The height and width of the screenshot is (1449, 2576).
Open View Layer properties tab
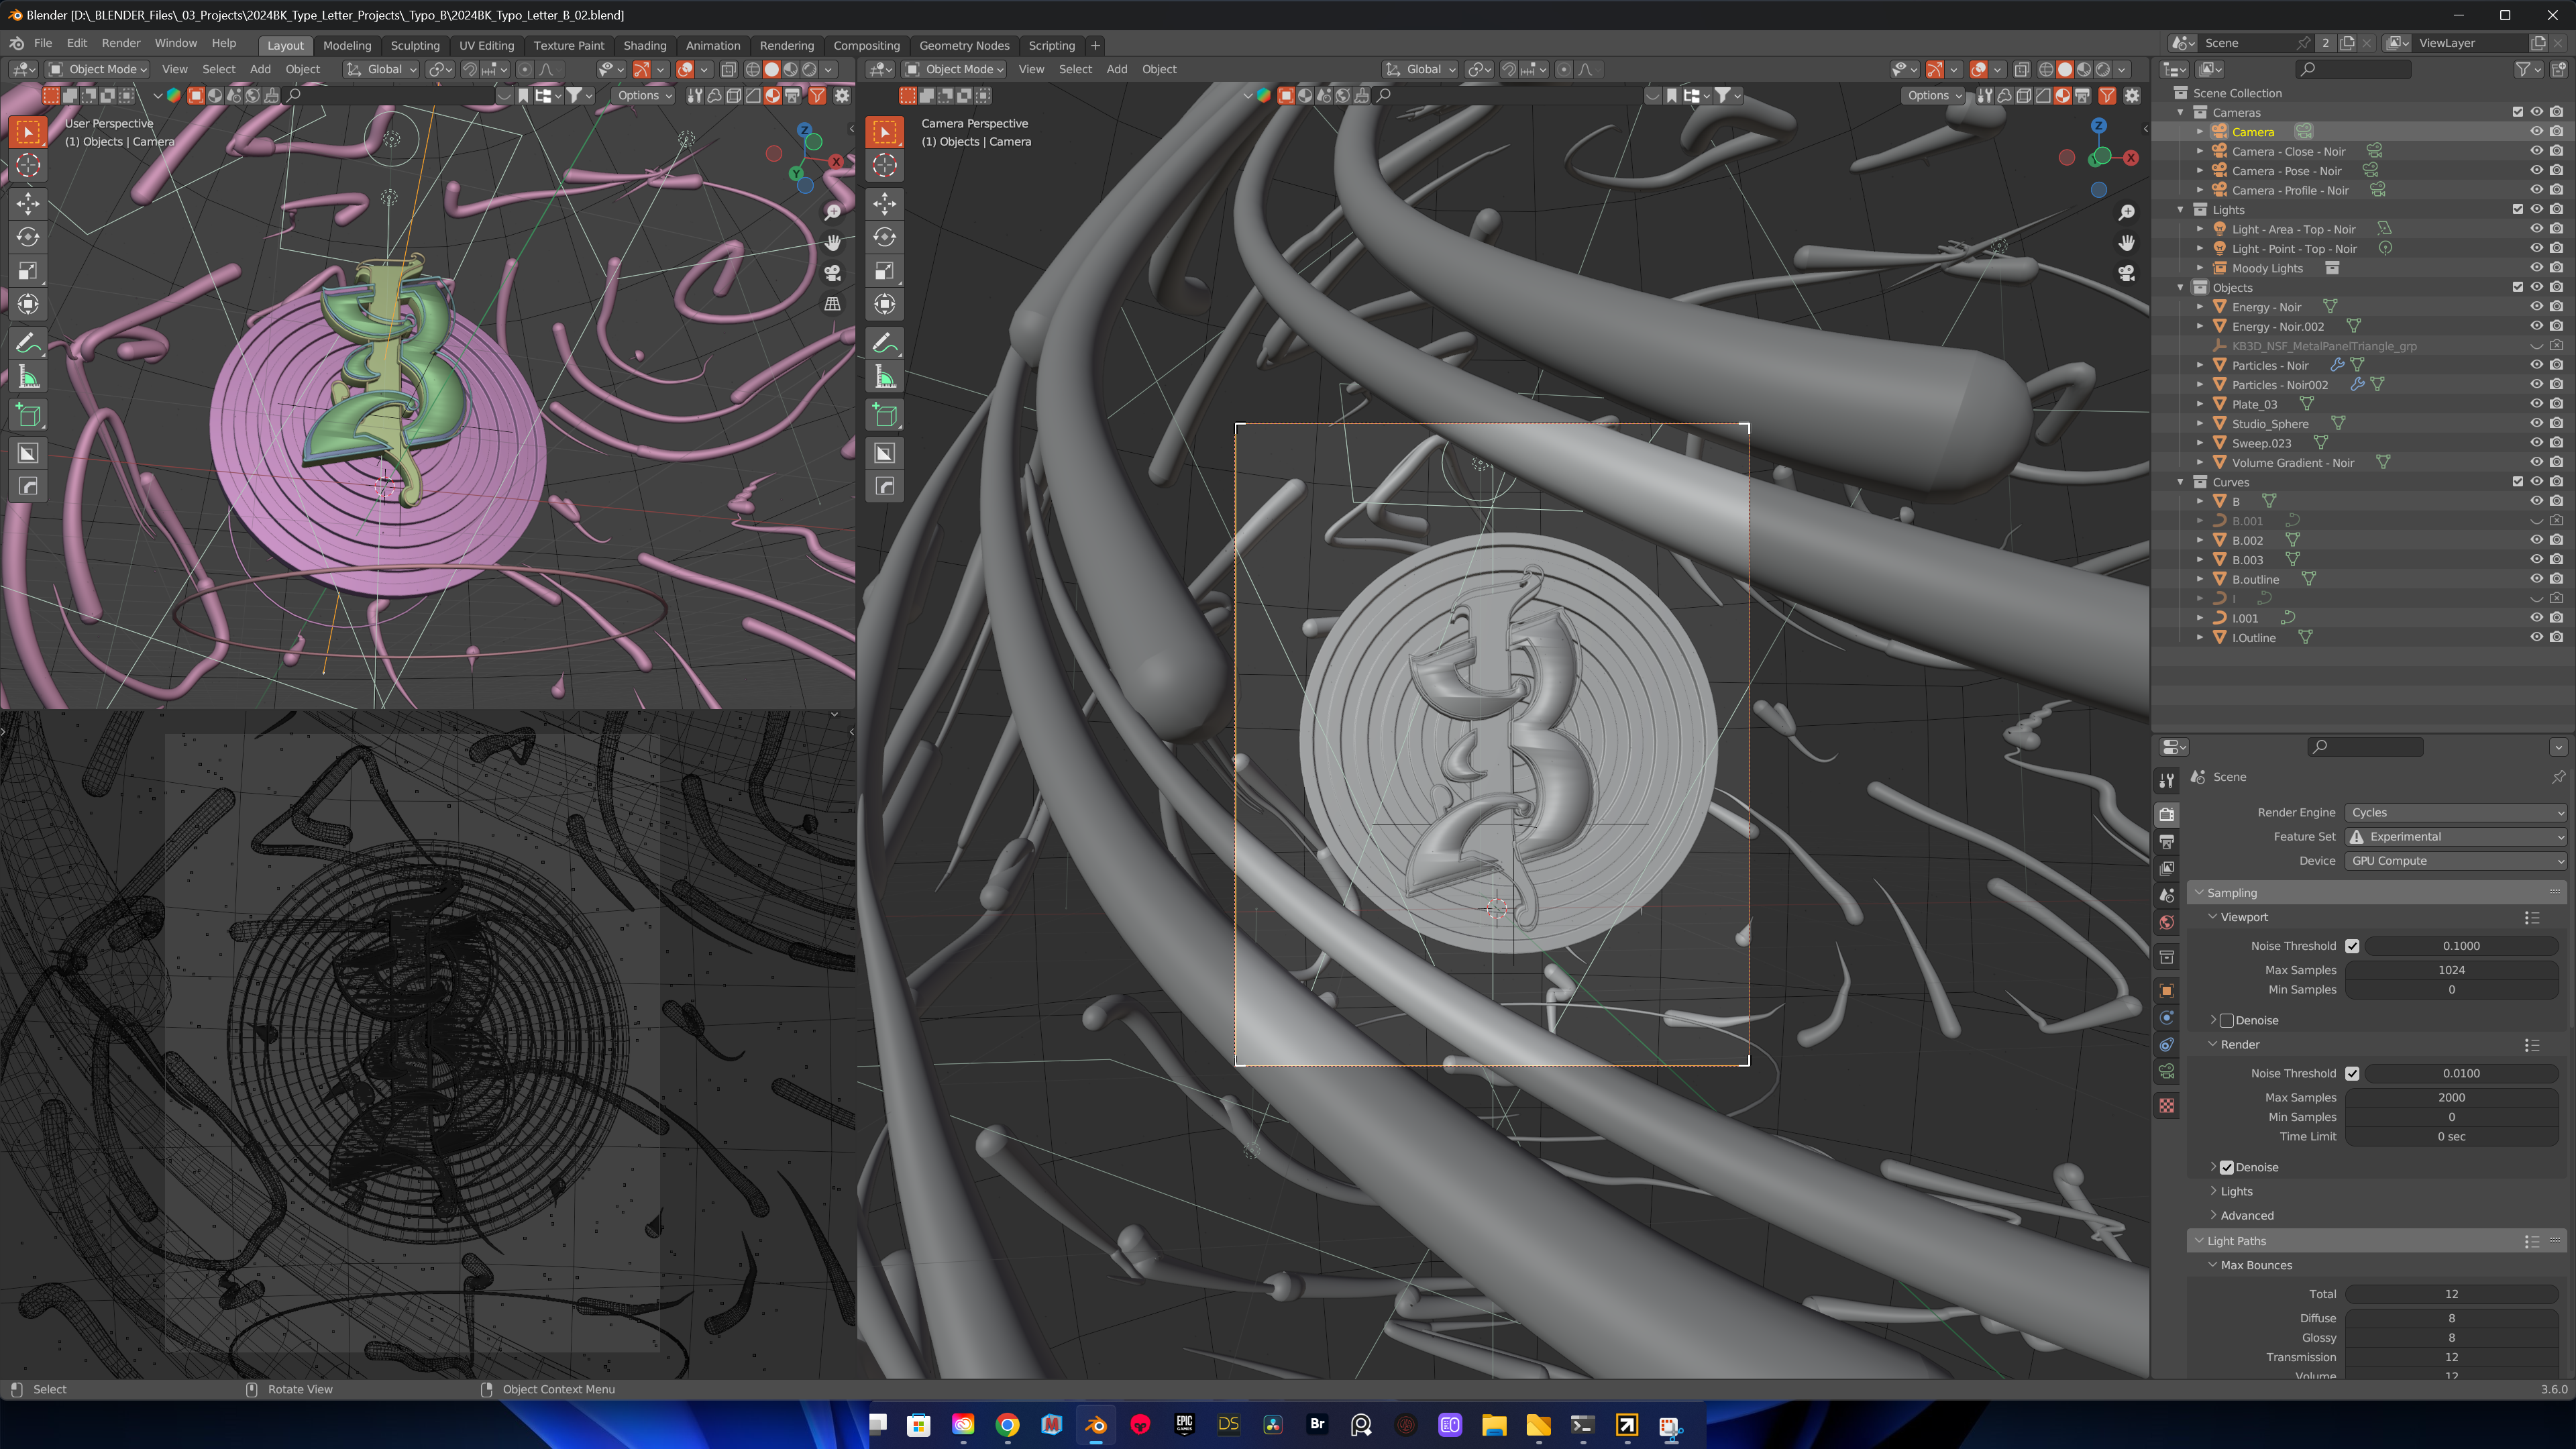point(2167,869)
